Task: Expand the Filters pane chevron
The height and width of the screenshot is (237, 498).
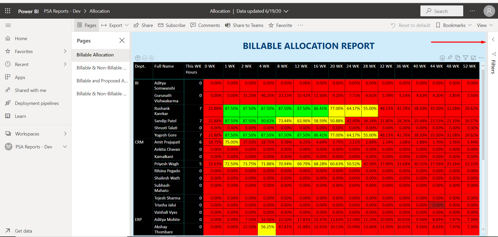Action: pyautogui.click(x=493, y=40)
